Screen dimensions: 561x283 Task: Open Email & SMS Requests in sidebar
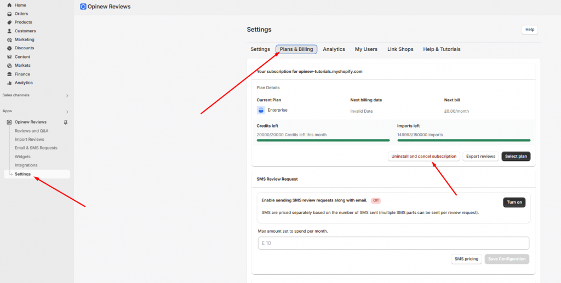pos(36,148)
